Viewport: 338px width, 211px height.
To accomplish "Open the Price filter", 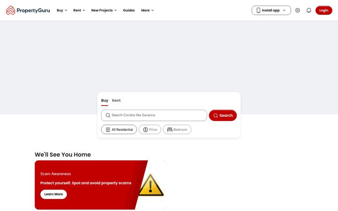I will [150, 129].
